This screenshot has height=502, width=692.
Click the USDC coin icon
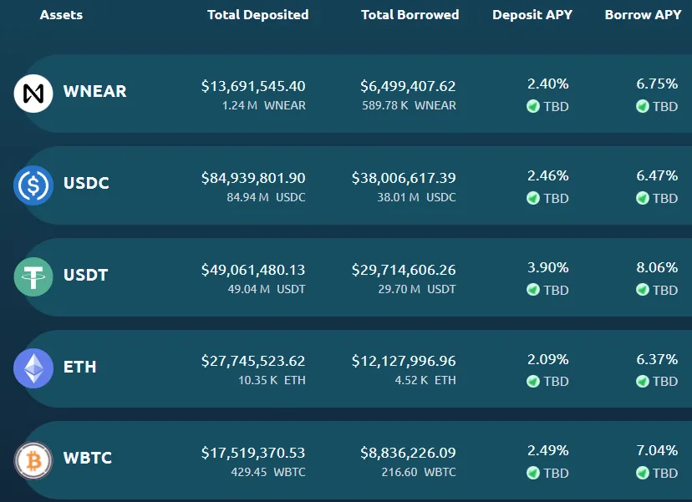coord(33,185)
